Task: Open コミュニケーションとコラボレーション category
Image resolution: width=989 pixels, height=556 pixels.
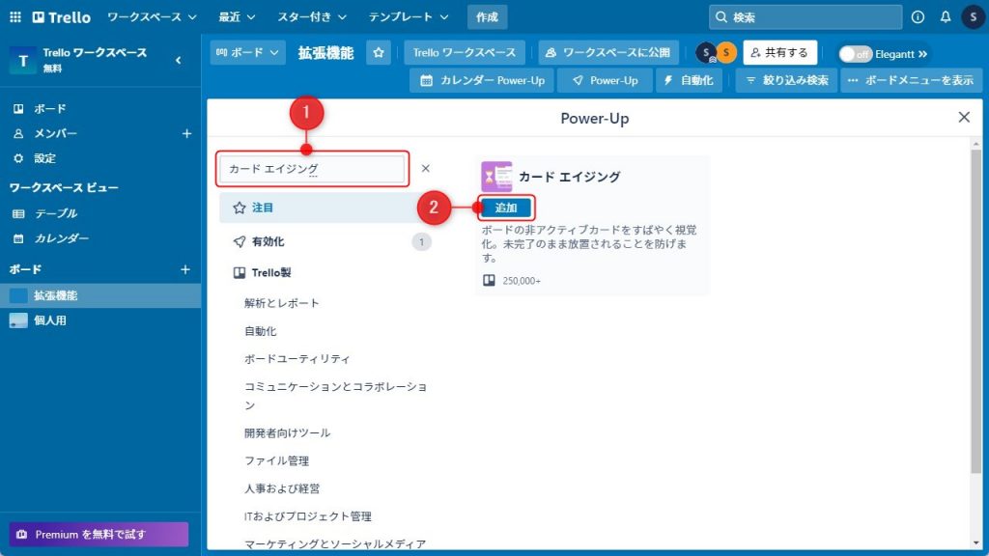Action: [x=335, y=395]
